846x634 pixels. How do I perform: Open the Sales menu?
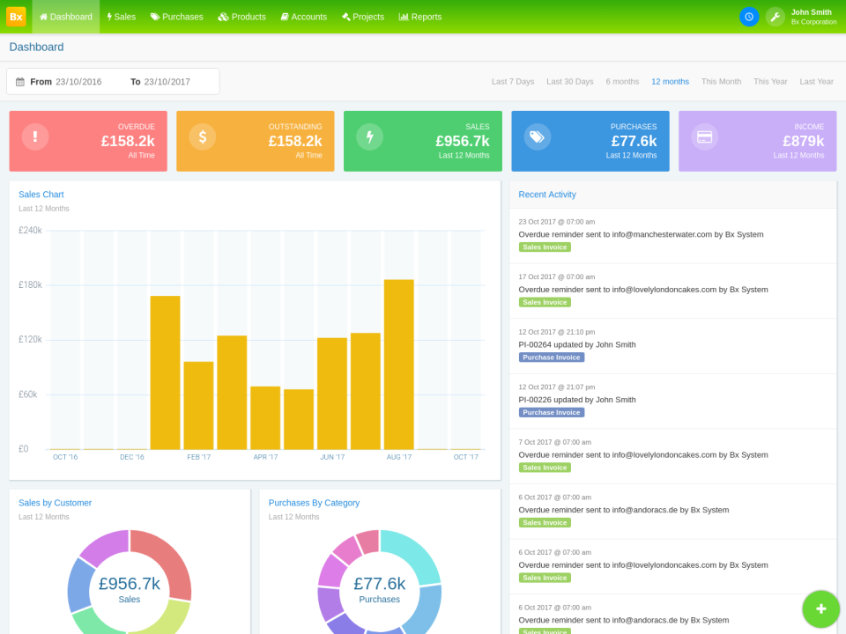122,16
